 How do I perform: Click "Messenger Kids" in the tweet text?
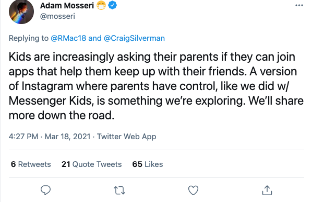pos(51,101)
